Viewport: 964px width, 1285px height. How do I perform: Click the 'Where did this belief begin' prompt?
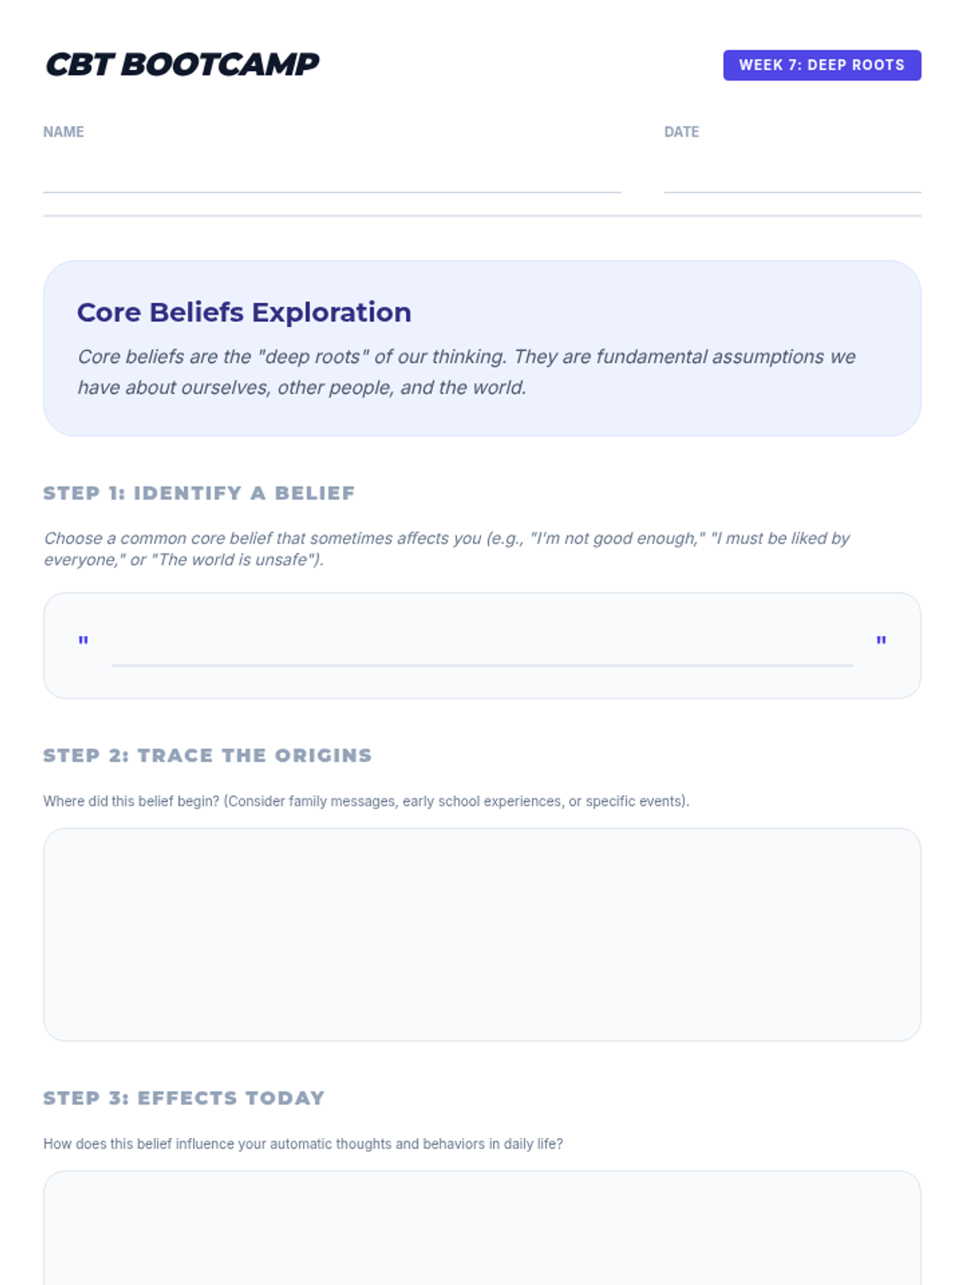366,802
